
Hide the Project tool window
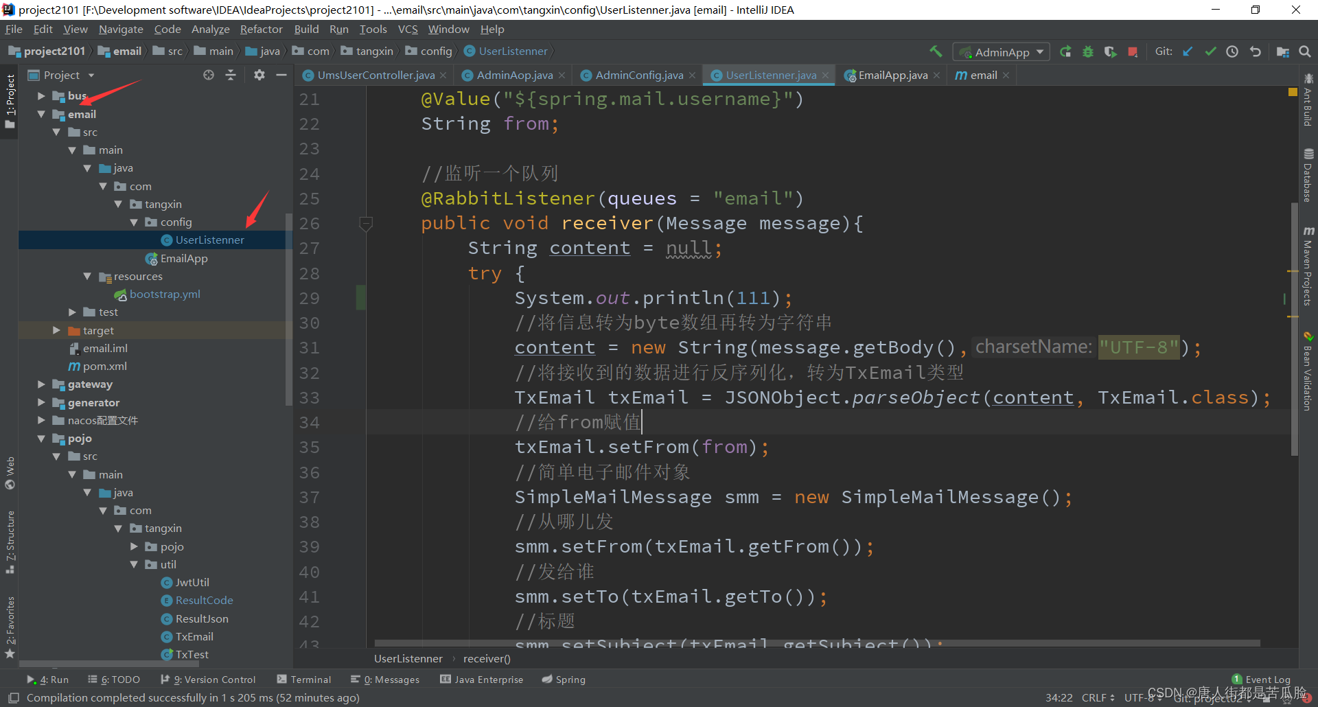pyautogui.click(x=281, y=75)
